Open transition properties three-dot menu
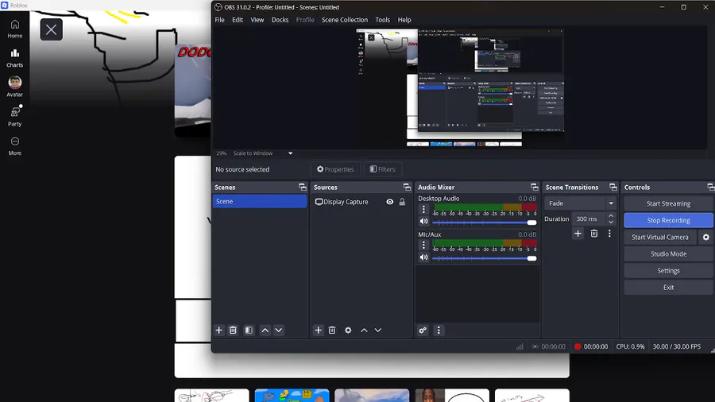The height and width of the screenshot is (402, 715). pos(609,234)
